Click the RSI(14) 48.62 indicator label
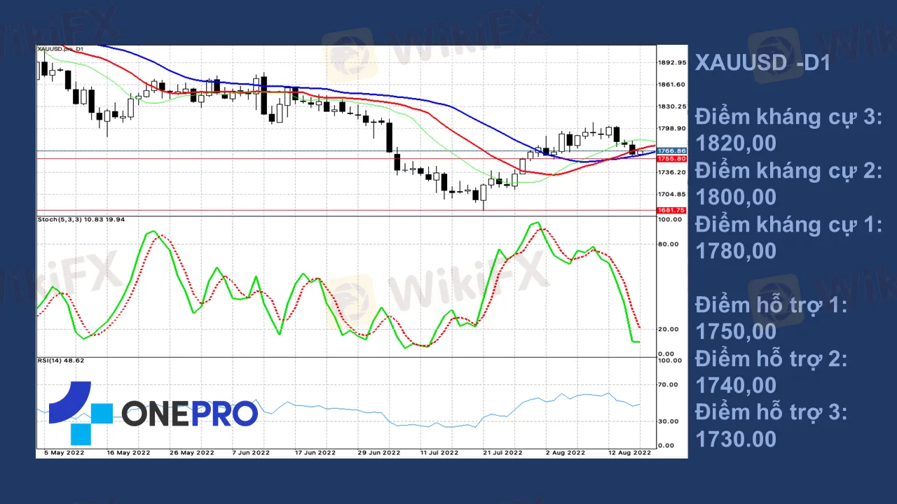Viewport: 897px width, 504px height. coord(61,360)
